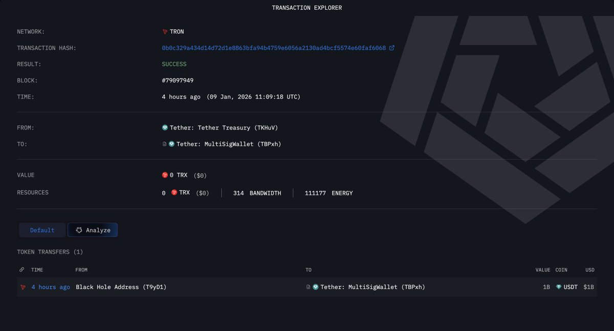
Task: Click USD column header in token transfers
Action: (590, 270)
